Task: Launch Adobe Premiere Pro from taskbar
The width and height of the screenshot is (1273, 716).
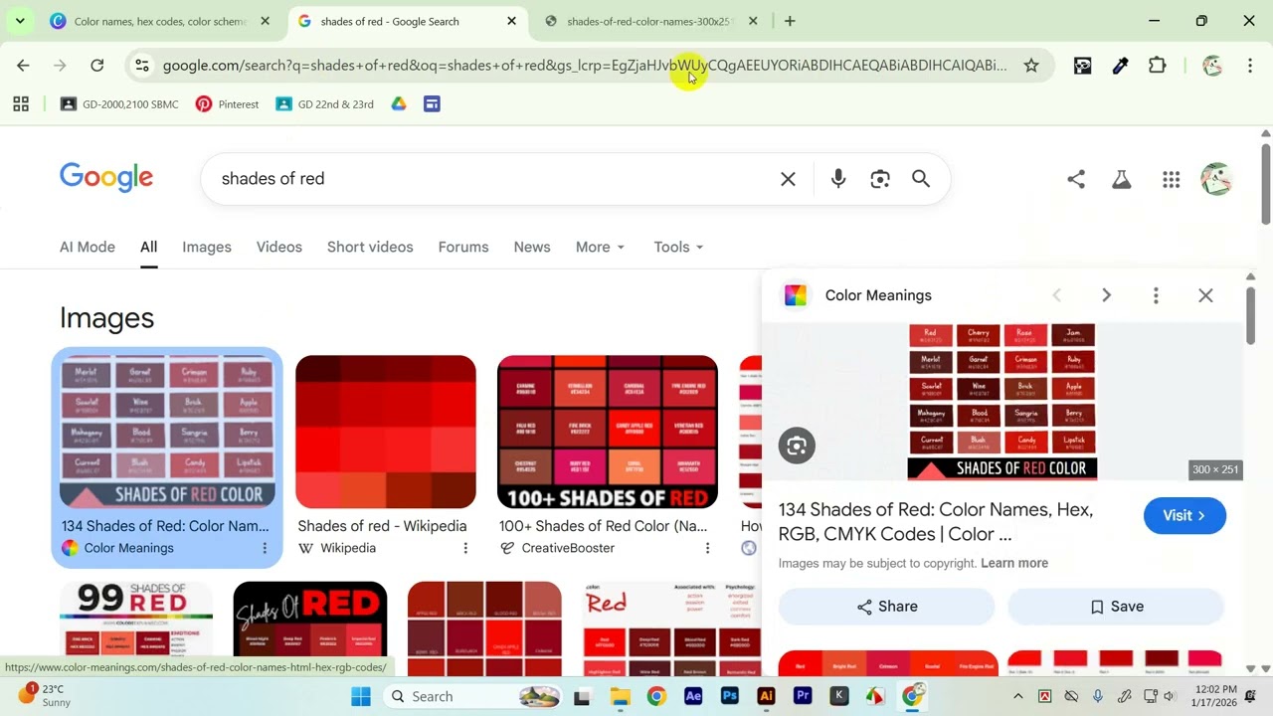Action: coord(803,696)
